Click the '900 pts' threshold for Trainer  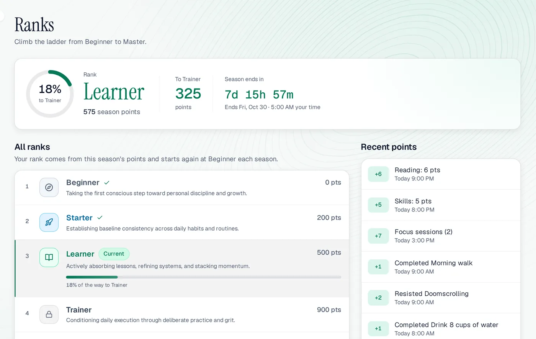(x=329, y=310)
